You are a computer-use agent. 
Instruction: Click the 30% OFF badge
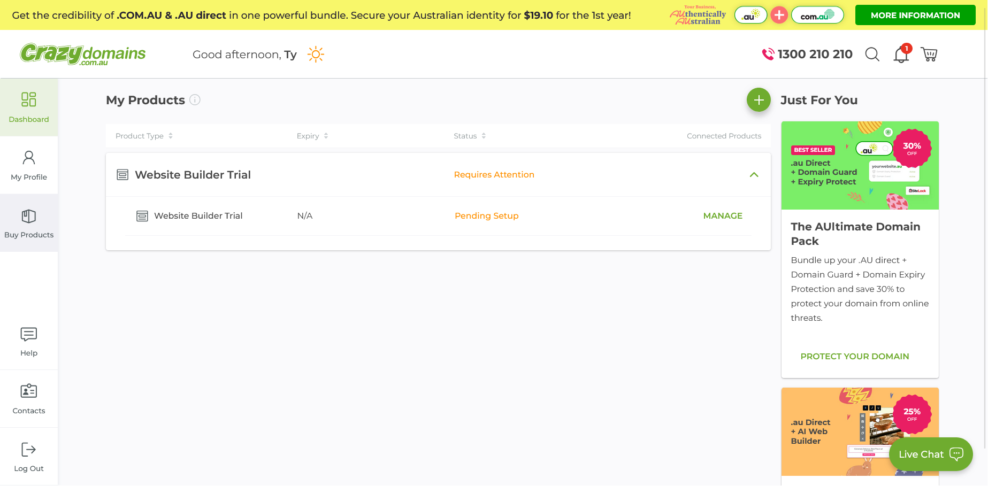tap(912, 148)
